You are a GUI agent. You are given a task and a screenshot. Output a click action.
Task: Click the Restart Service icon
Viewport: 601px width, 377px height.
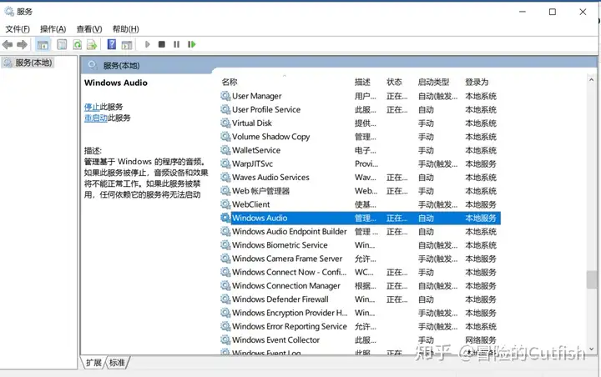coord(192,44)
